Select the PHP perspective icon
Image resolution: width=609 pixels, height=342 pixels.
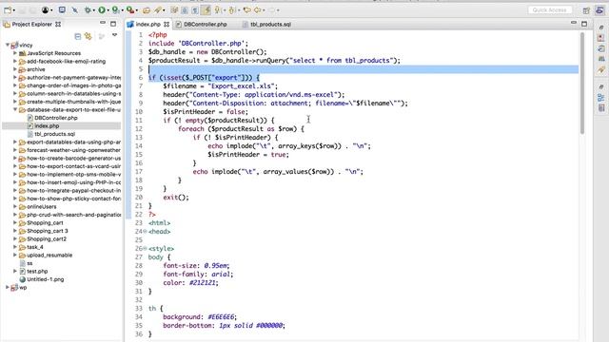(x=599, y=10)
